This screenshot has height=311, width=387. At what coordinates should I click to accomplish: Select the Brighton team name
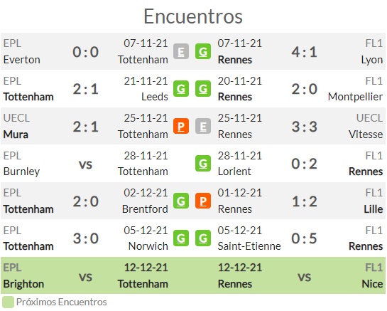23,284
